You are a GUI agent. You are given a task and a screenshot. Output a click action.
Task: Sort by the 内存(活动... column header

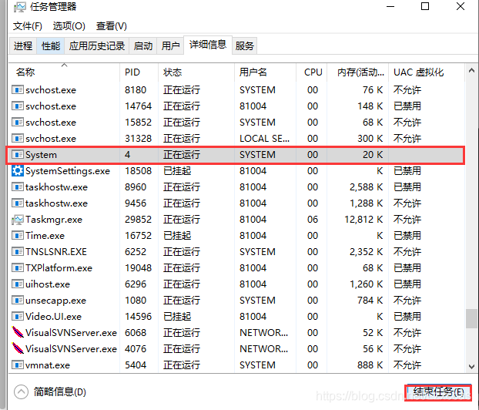(358, 72)
